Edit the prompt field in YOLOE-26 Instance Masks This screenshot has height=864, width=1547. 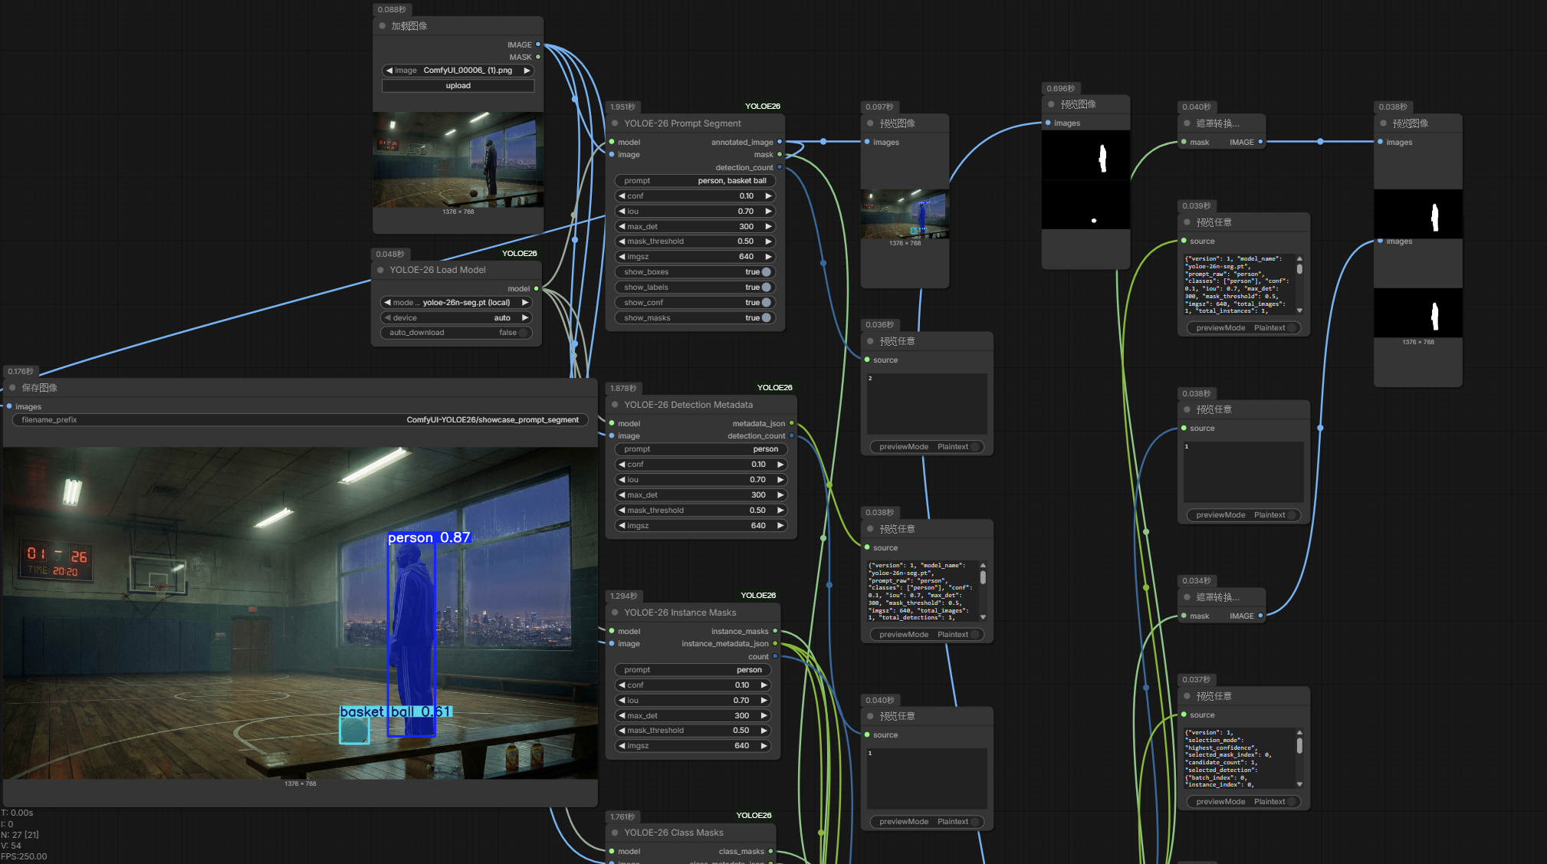coord(692,670)
